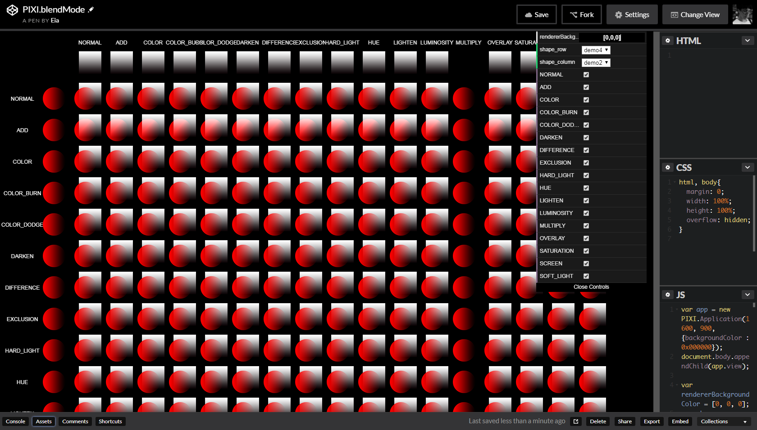Open the Collections menu
Image resolution: width=757 pixels, height=430 pixels.
[x=724, y=421]
